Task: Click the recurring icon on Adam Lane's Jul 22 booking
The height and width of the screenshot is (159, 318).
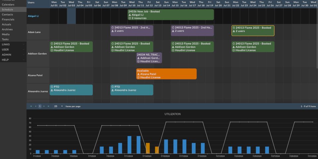Action: (234, 28)
